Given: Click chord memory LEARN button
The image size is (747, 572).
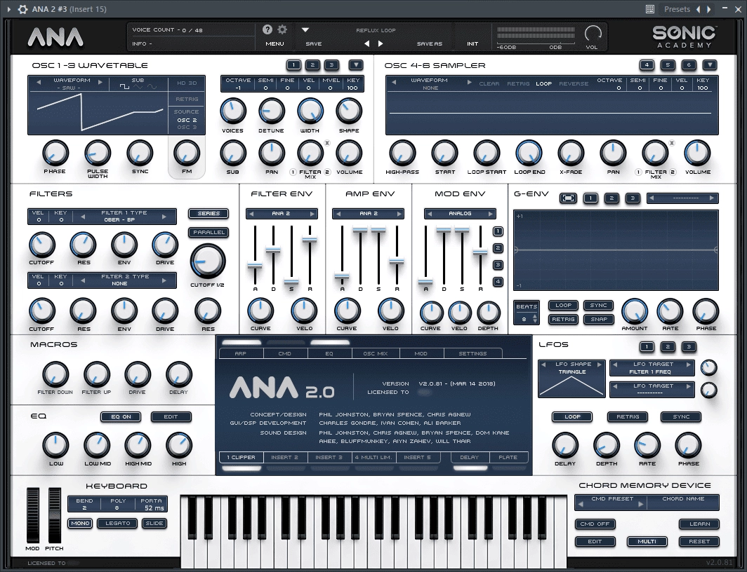Looking at the screenshot, I should tap(699, 524).
